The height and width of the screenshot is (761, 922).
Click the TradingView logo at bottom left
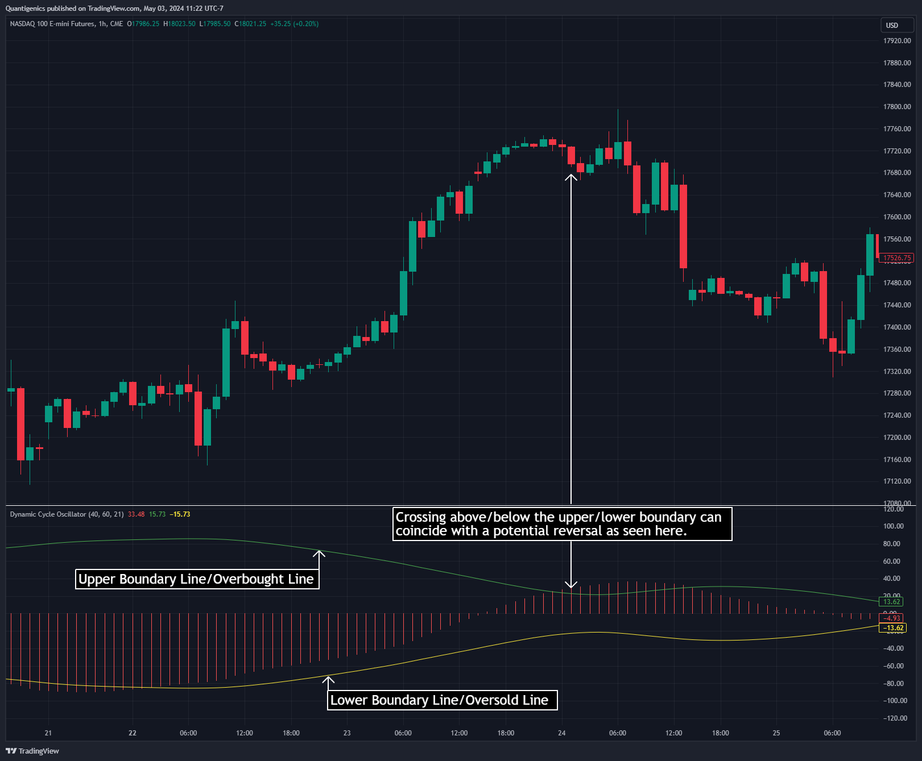coord(32,751)
